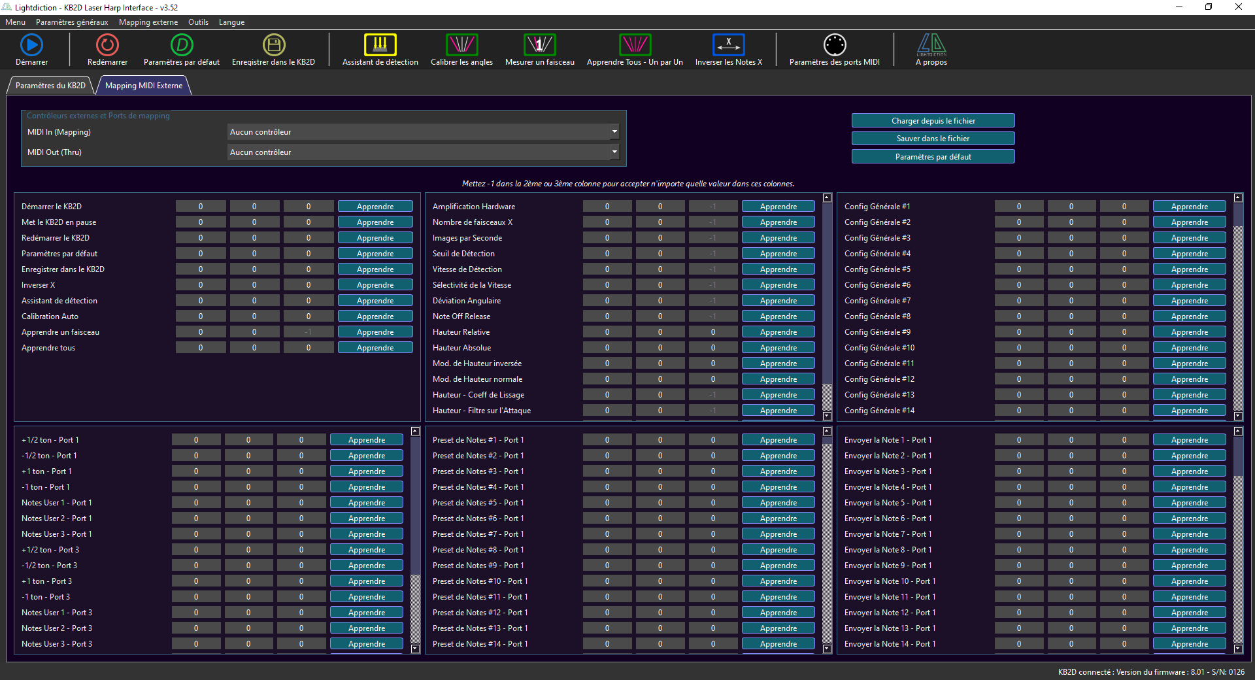Click Sauver dans le fichier
The width and height of the screenshot is (1255, 680).
(933, 138)
